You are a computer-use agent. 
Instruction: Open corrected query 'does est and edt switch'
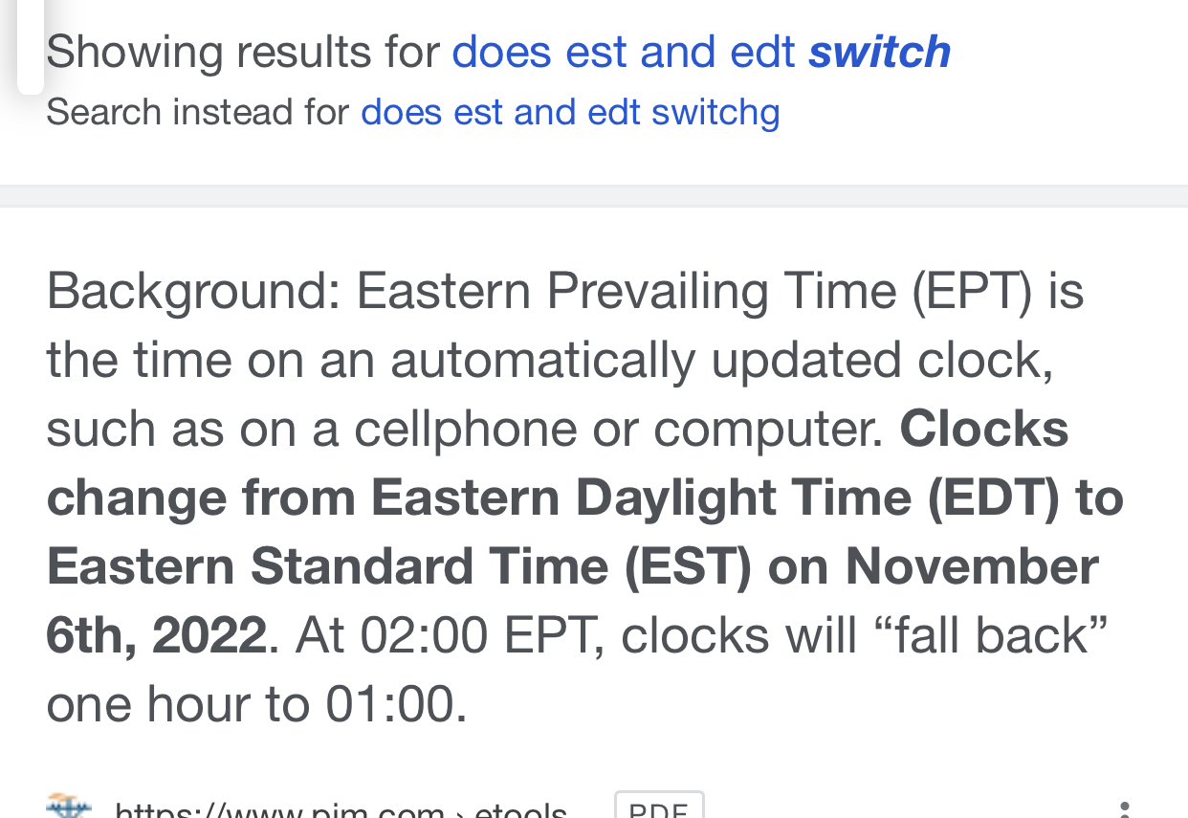[701, 51]
